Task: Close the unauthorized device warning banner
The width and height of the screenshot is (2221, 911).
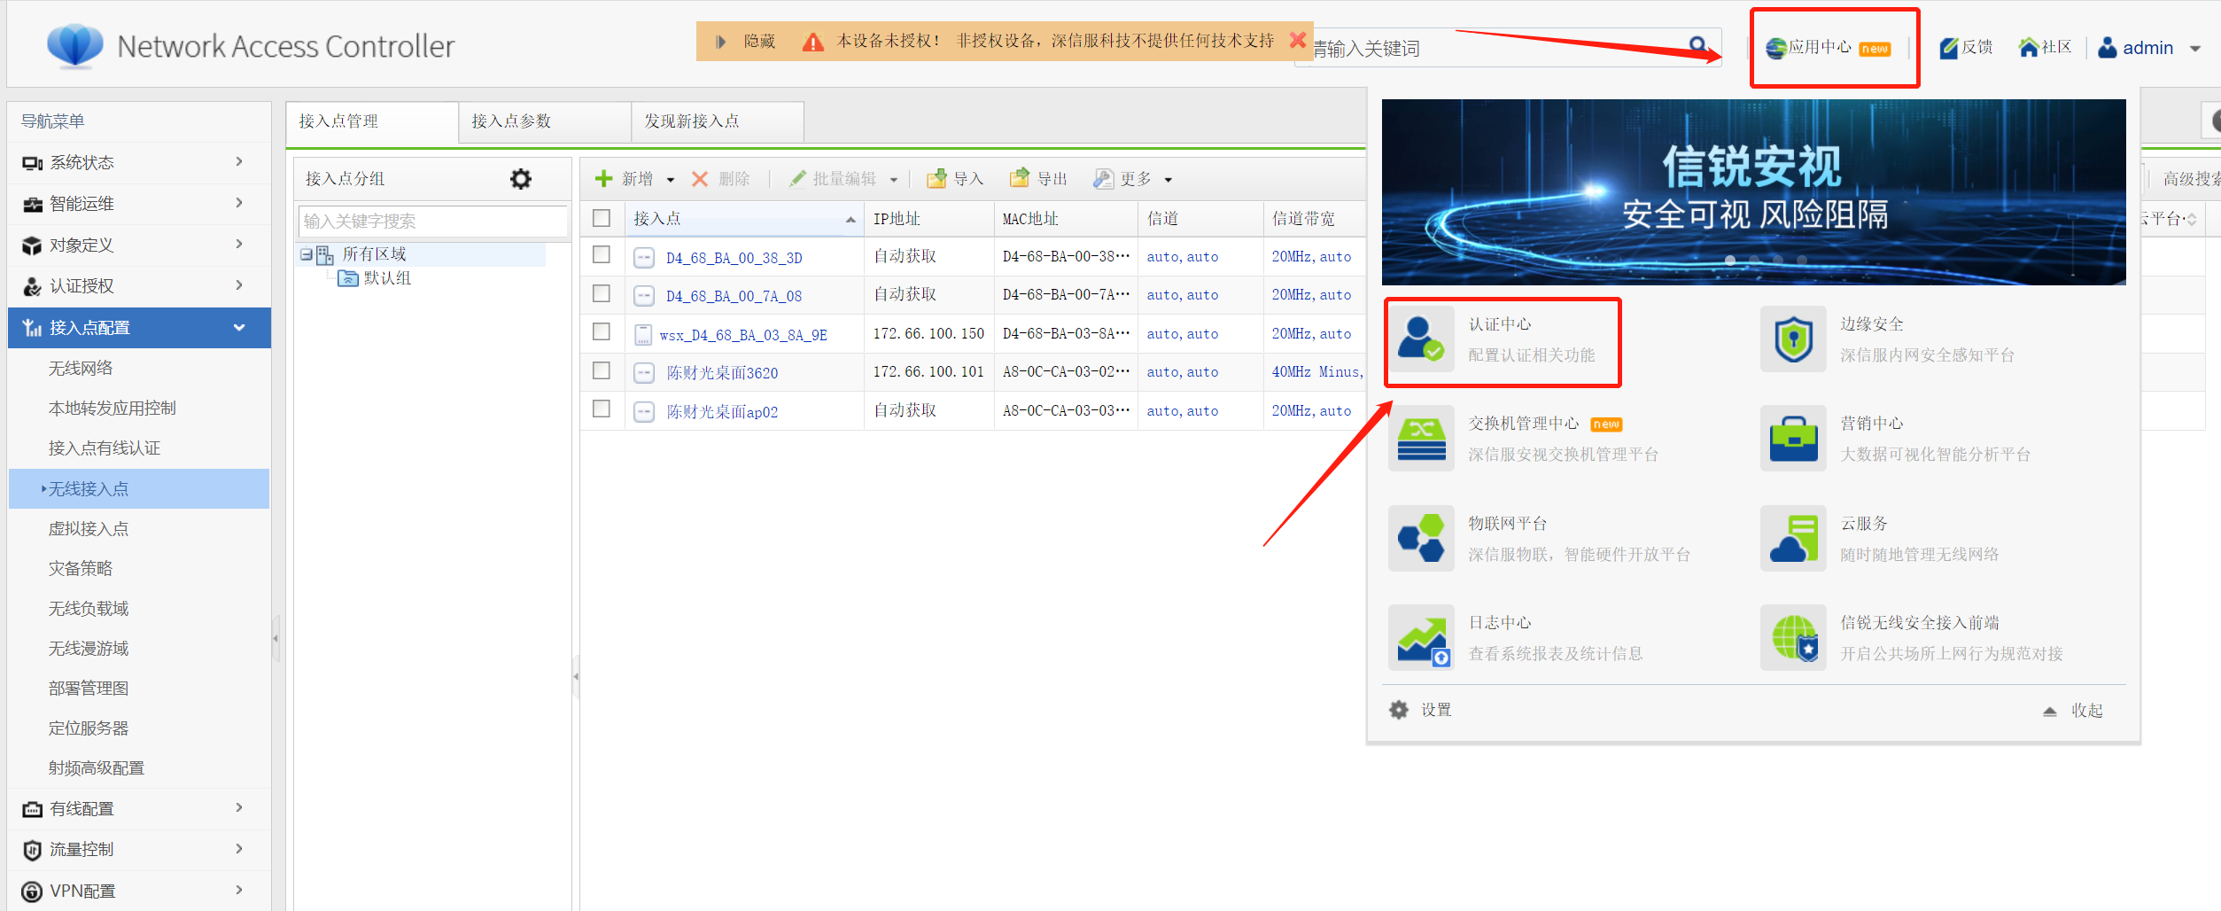Action: tap(1297, 39)
